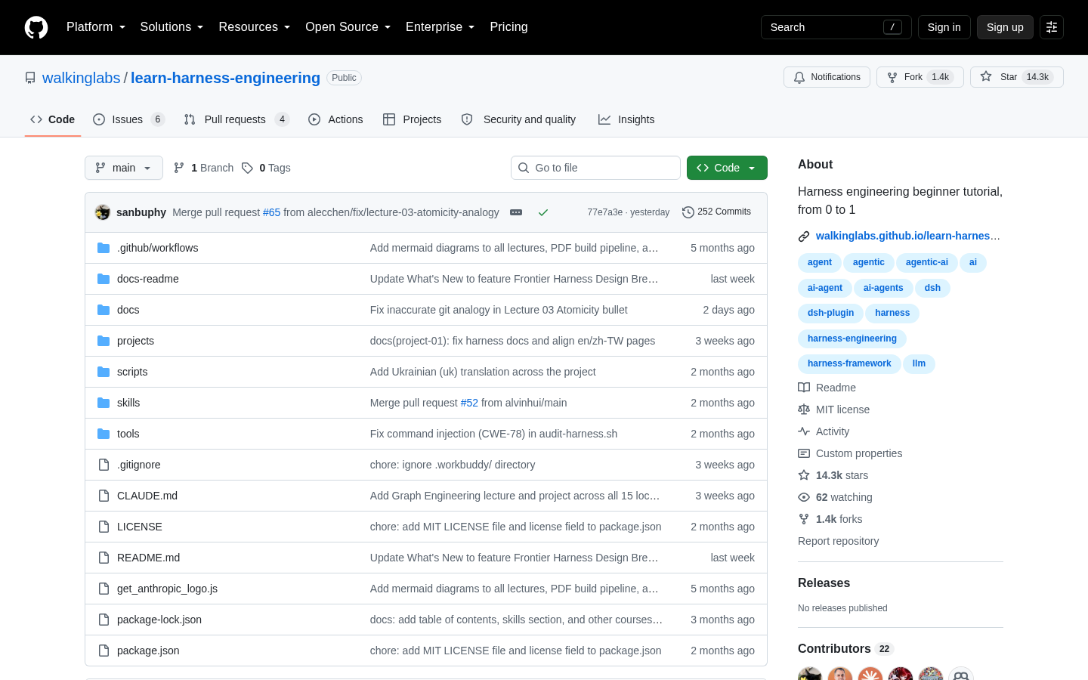Screen dimensions: 1088x680
Task: Open the appearance settings icon in header
Action: click(x=1052, y=27)
